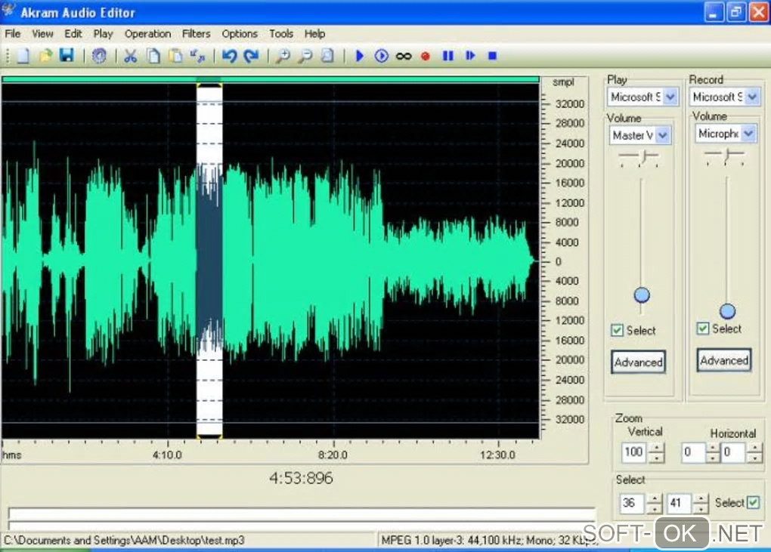
Task: Open the Filters menu
Action: coord(197,34)
